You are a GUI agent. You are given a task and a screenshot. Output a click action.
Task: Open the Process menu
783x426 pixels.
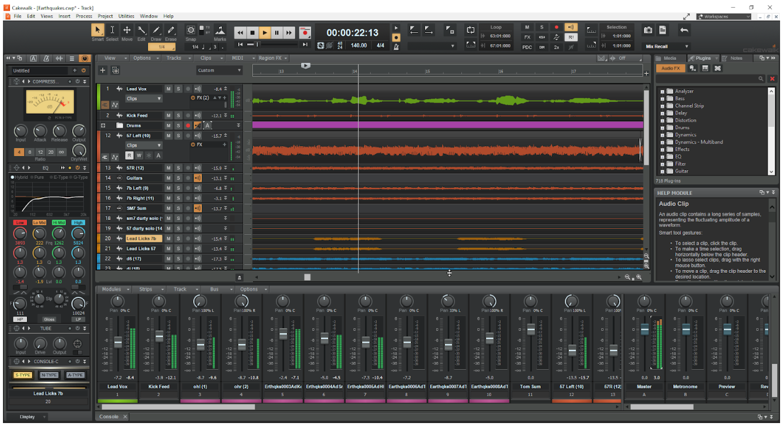[x=84, y=16]
